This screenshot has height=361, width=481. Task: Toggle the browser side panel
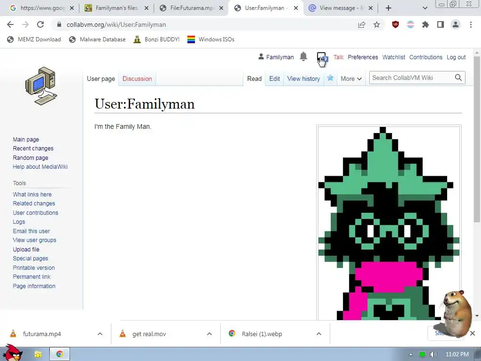pos(441,24)
